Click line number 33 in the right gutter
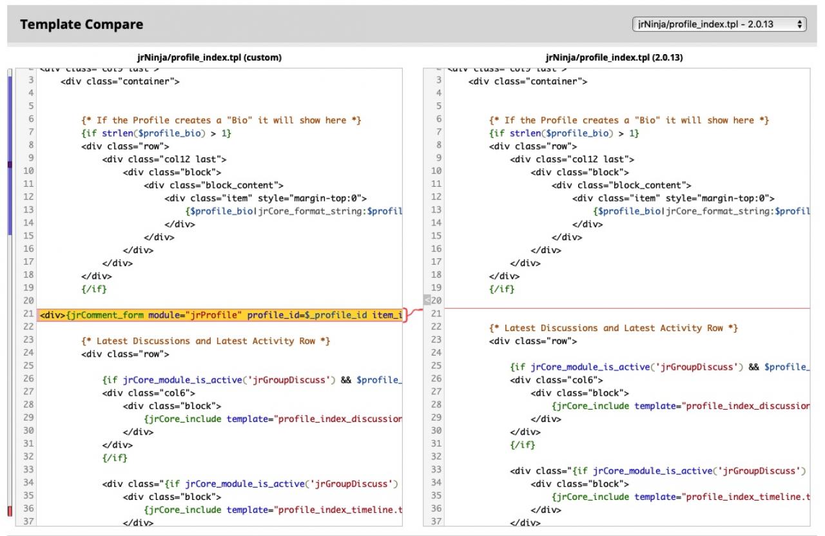The image size is (825, 536). tap(436, 470)
